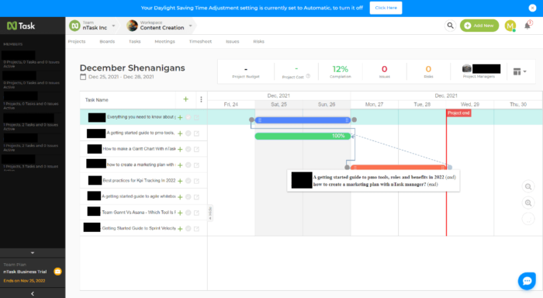Viewport: 543px width, 298px height.
Task: Click the nTask Business Trial plan badge
Action: 58,272
